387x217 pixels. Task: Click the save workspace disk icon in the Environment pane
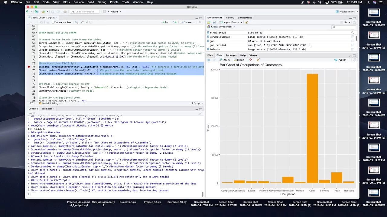214,22
